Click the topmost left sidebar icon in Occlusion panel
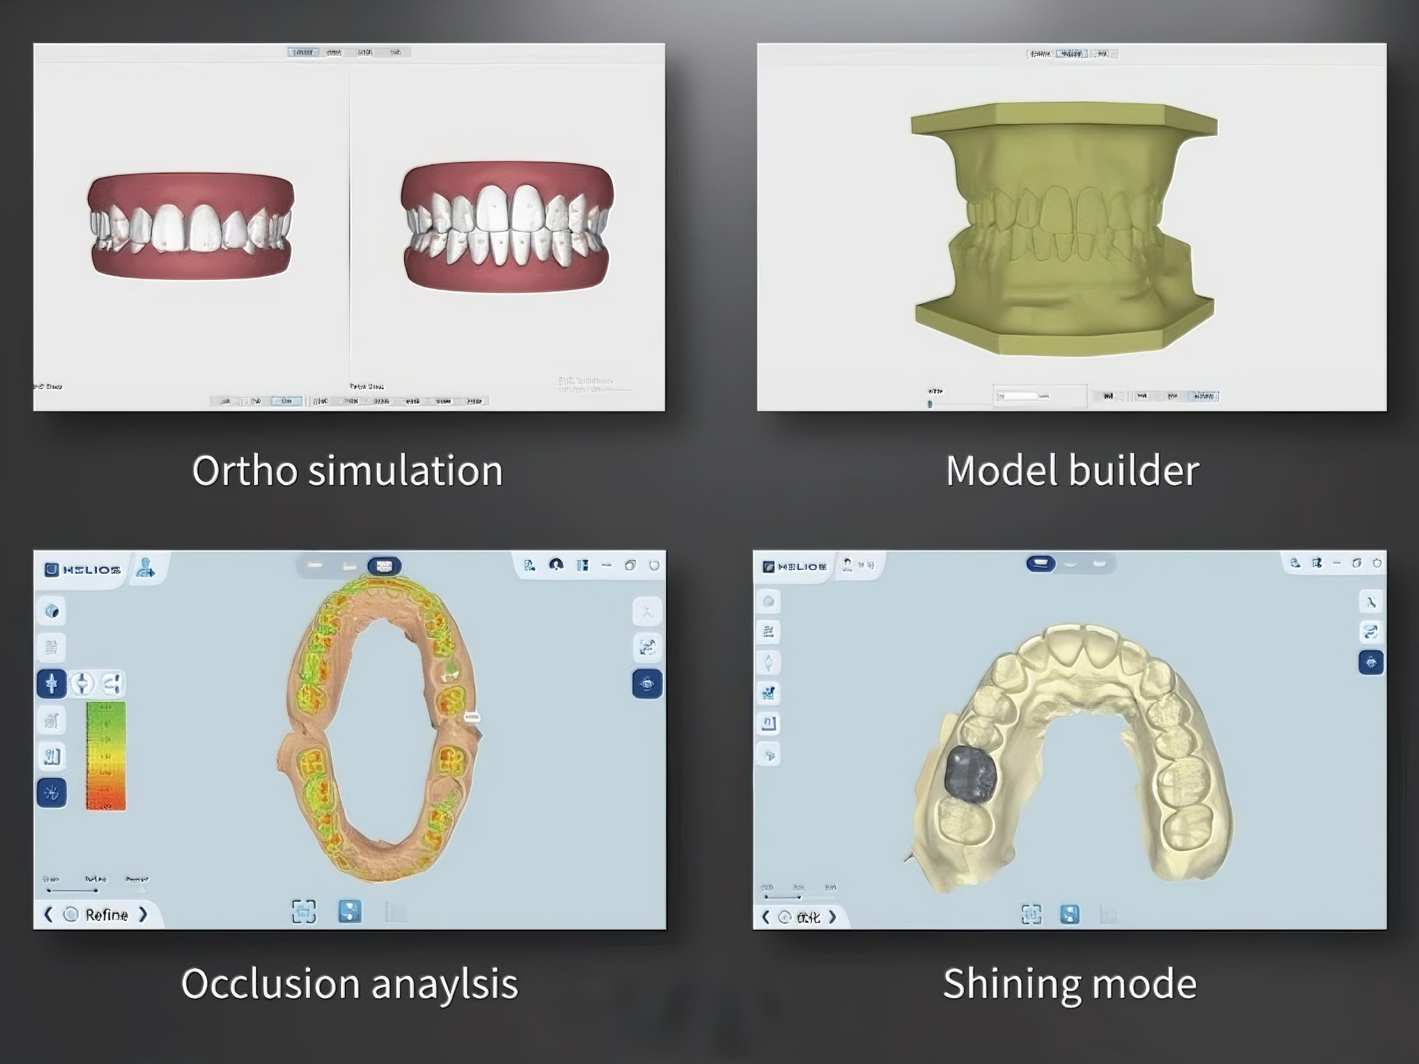This screenshot has width=1419, height=1064. [x=53, y=611]
